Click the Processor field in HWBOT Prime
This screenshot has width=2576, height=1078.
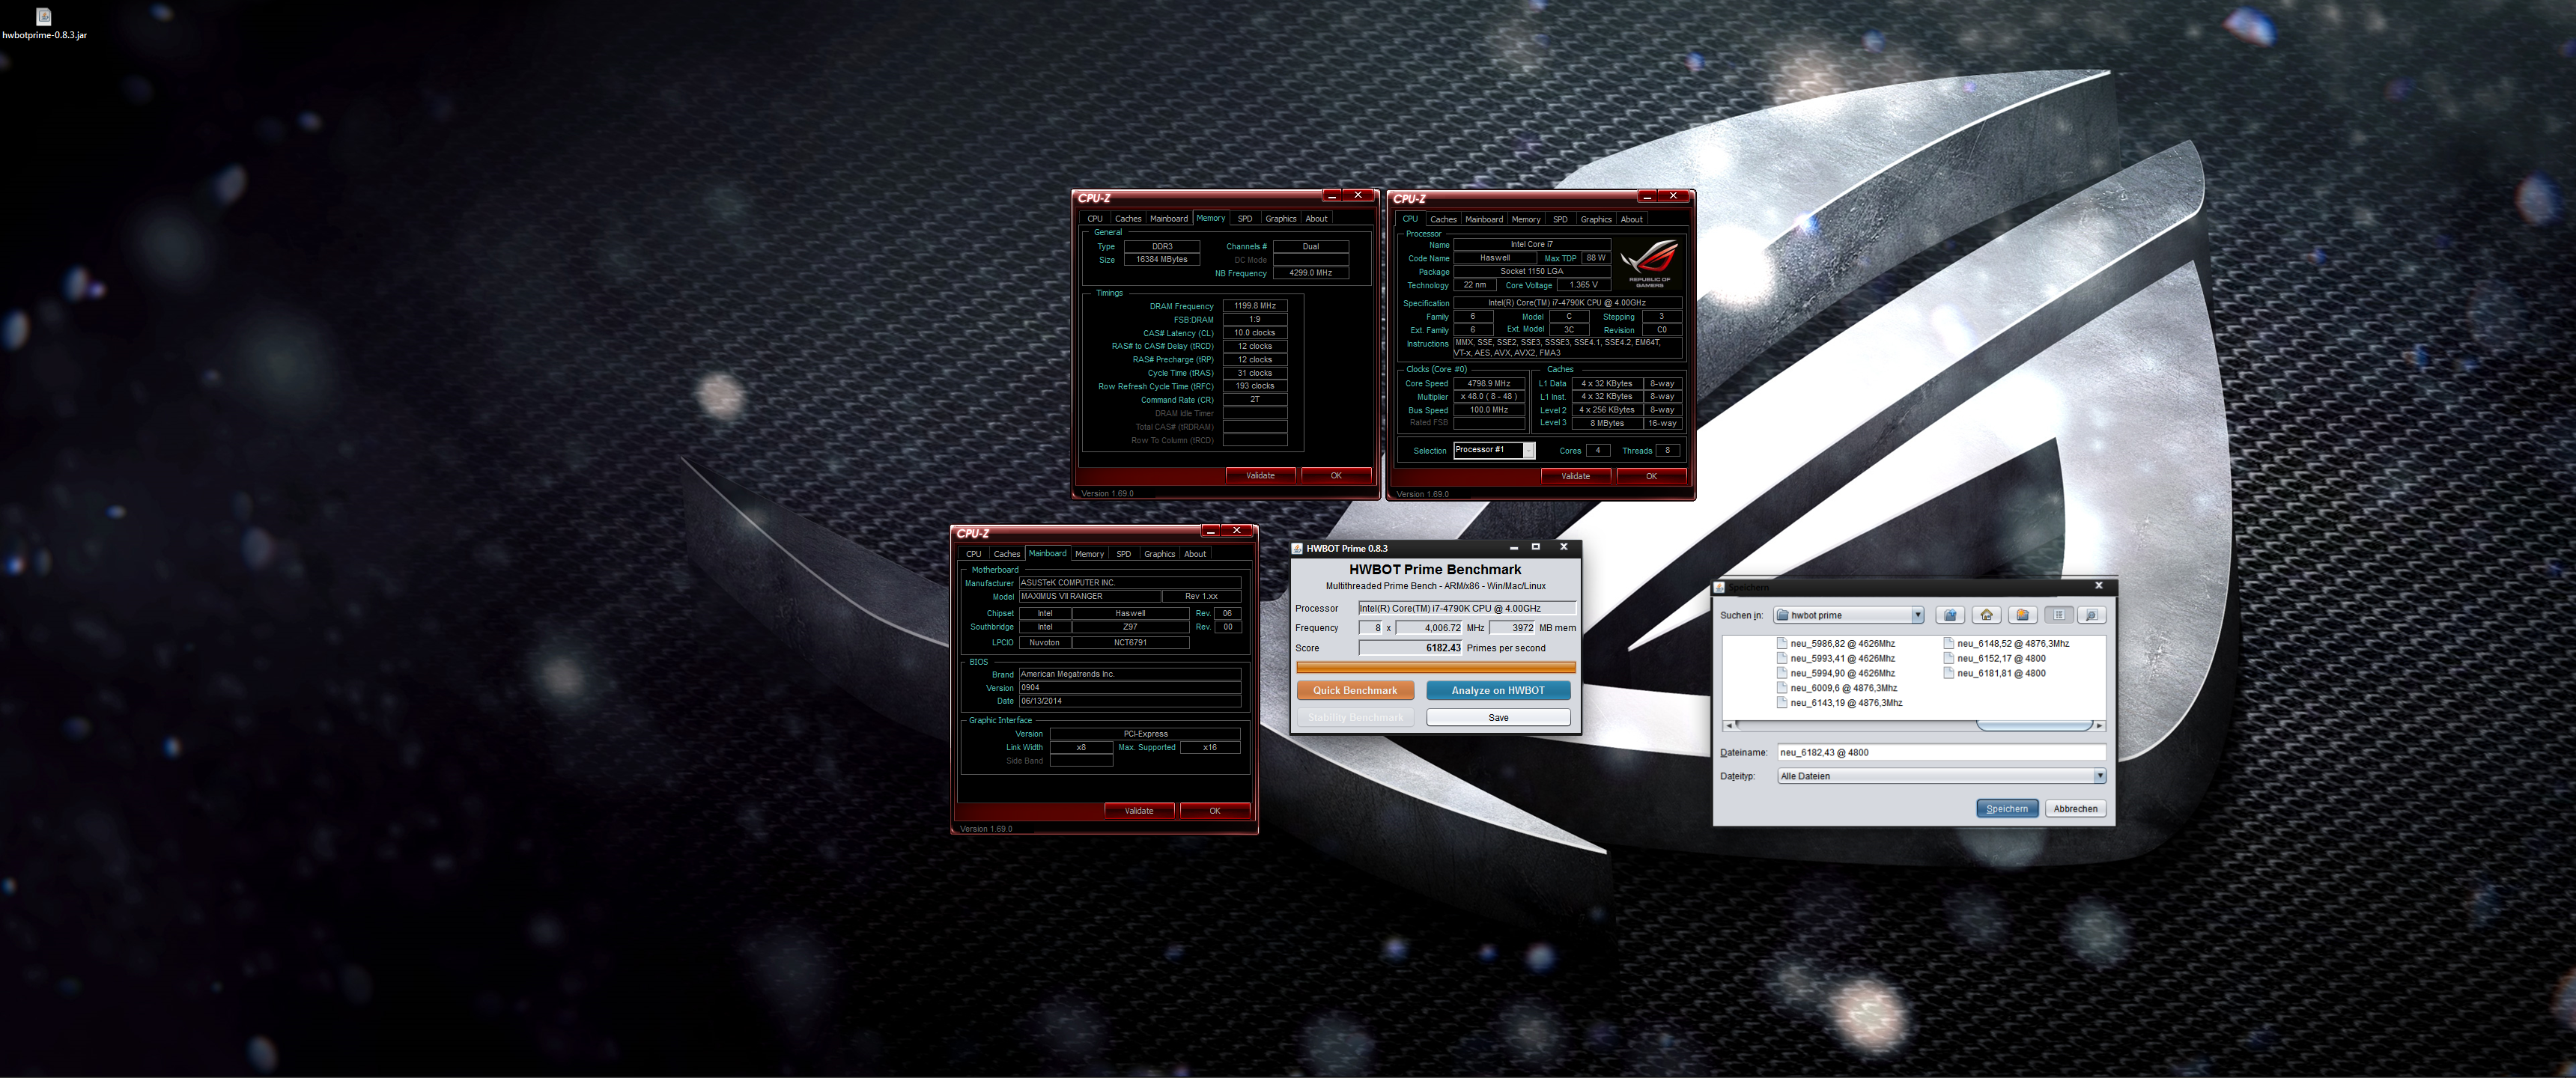[x=1466, y=608]
